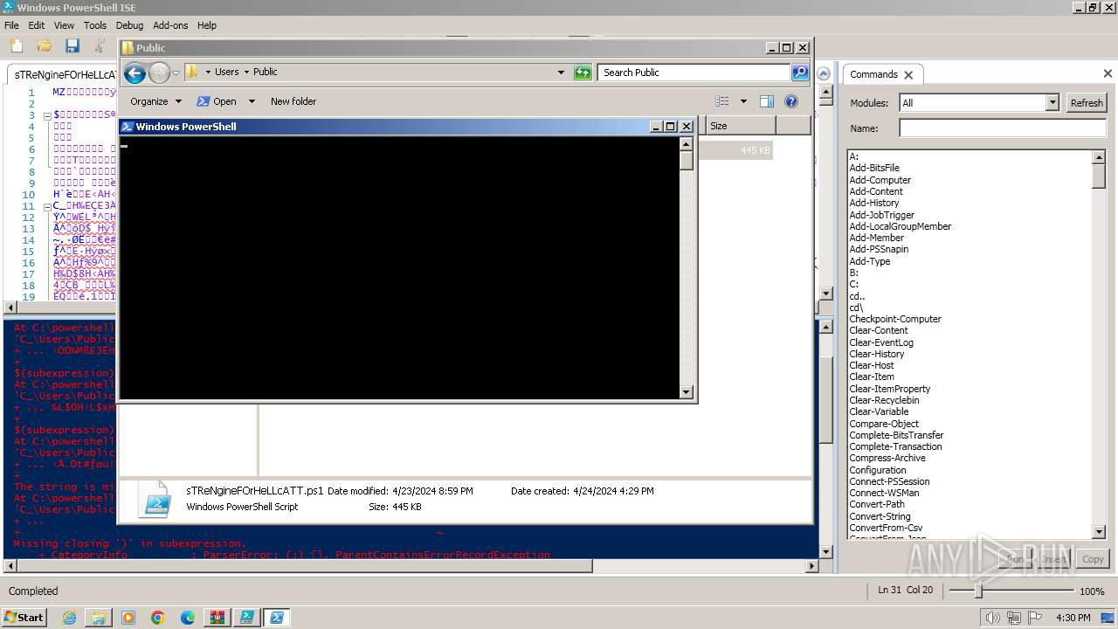Adjust the zoom slider thumb in status bar

click(978, 591)
